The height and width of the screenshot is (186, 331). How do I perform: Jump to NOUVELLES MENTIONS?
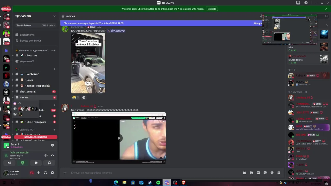point(35,137)
